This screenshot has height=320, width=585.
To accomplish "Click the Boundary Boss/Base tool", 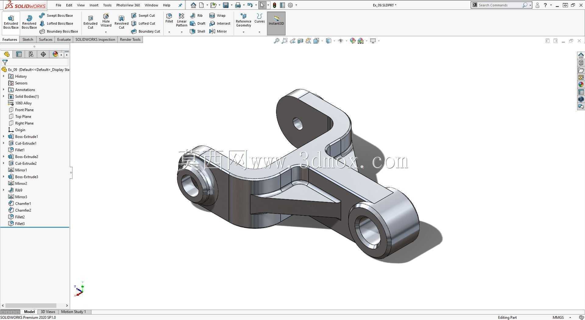I will click(58, 31).
